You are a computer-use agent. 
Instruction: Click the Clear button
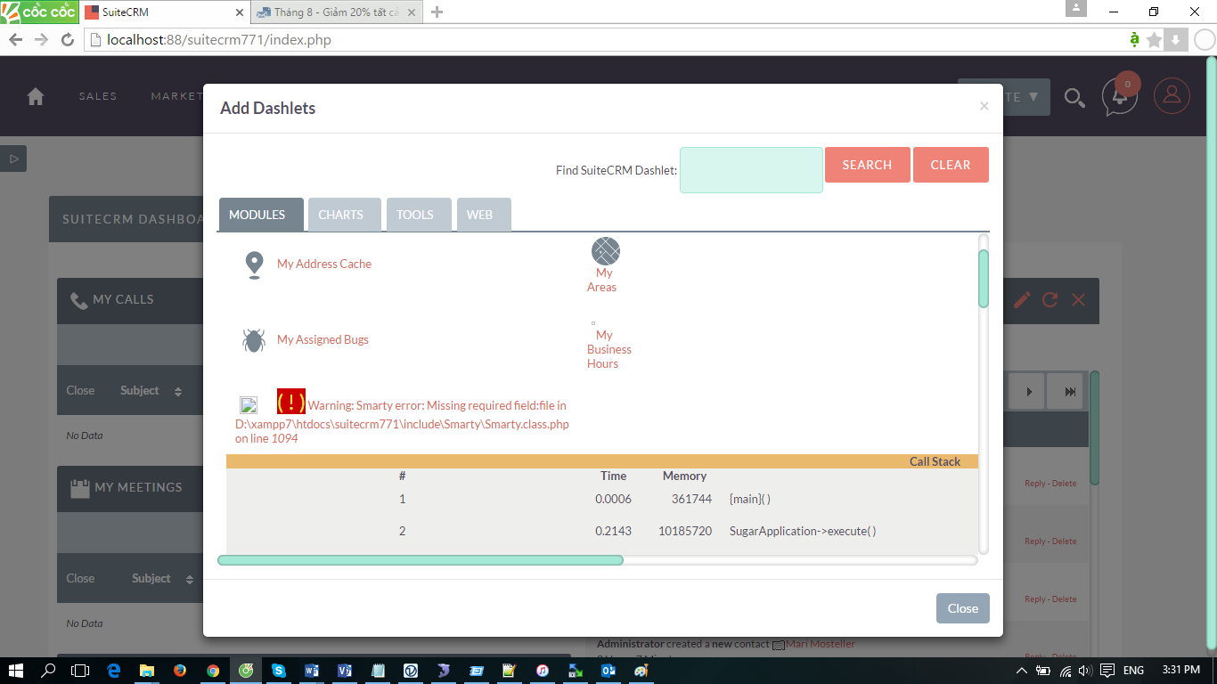pos(951,165)
